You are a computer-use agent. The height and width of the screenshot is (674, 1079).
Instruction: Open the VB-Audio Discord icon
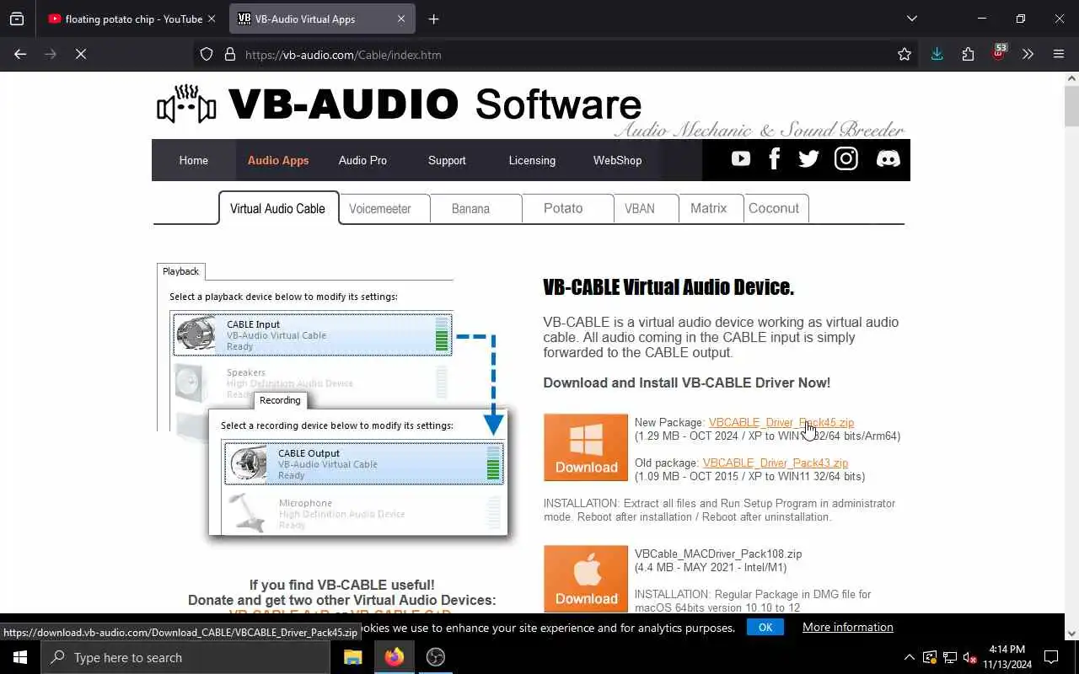click(x=888, y=159)
